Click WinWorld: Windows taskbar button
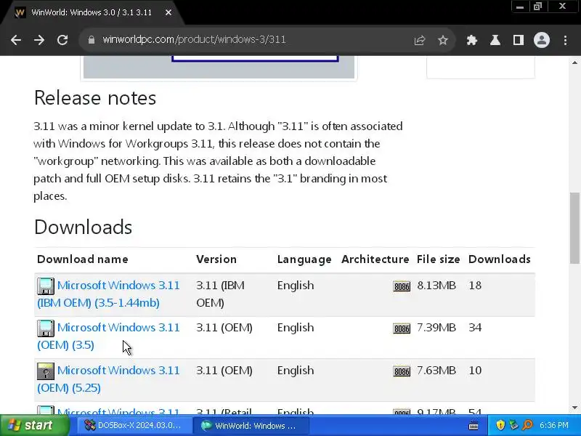581x436 pixels. point(252,425)
